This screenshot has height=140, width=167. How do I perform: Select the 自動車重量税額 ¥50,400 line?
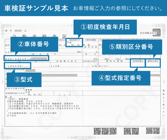point(25,101)
